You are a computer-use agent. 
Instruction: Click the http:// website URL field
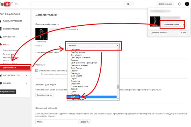pyautogui.click(x=57, y=122)
